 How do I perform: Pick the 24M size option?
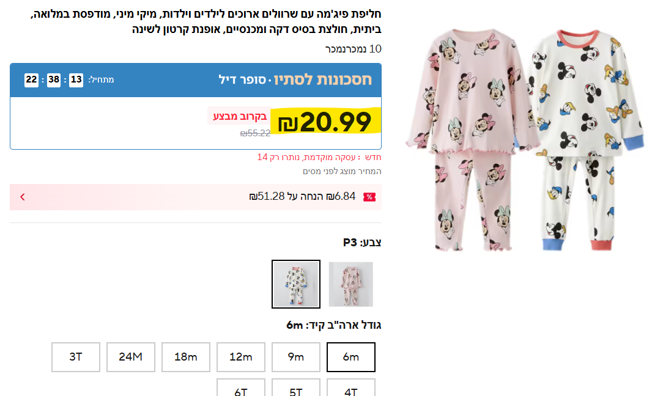coord(131,357)
